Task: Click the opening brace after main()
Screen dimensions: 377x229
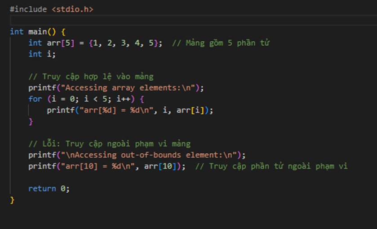Action: (x=63, y=32)
